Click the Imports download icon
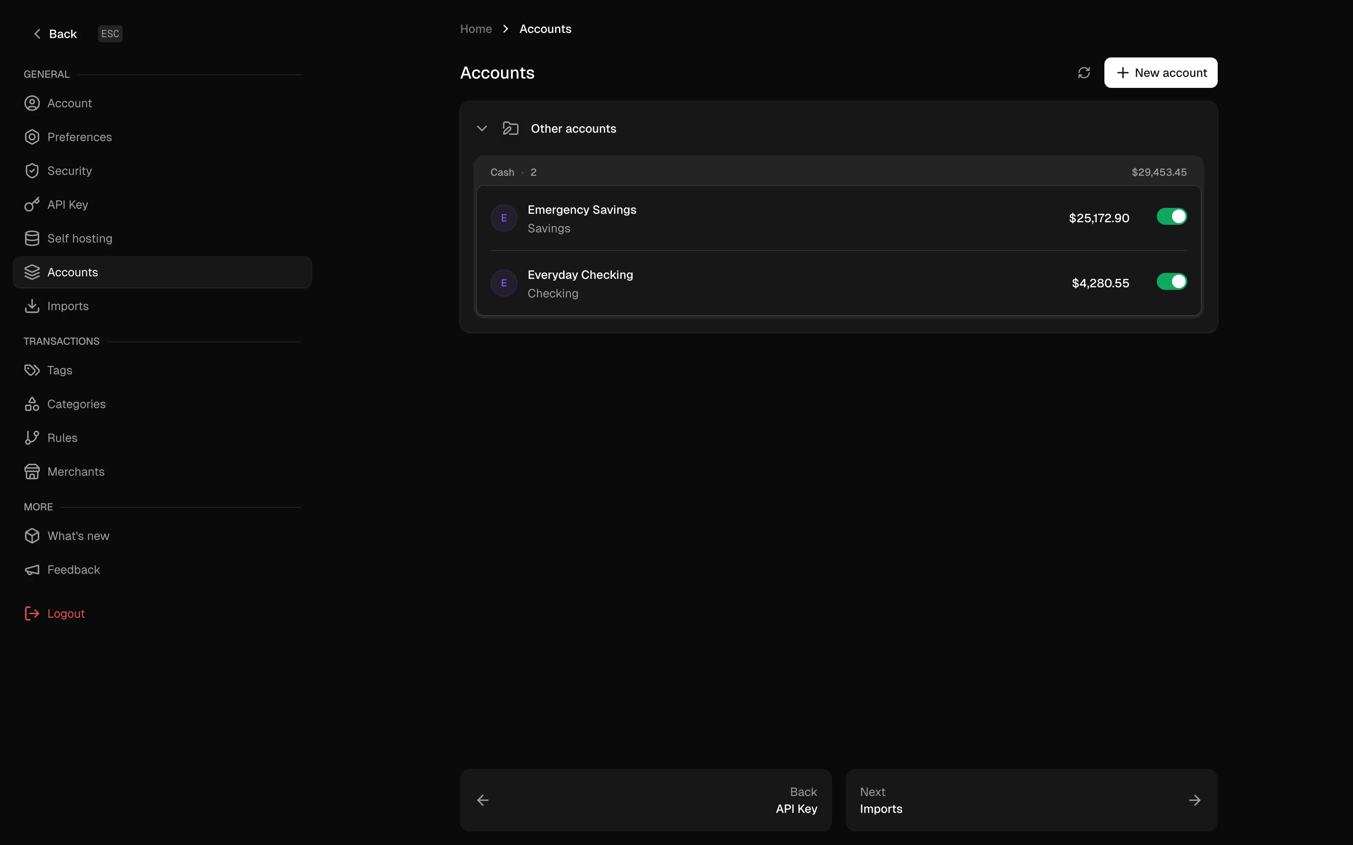Image resolution: width=1353 pixels, height=845 pixels. pyautogui.click(x=32, y=306)
